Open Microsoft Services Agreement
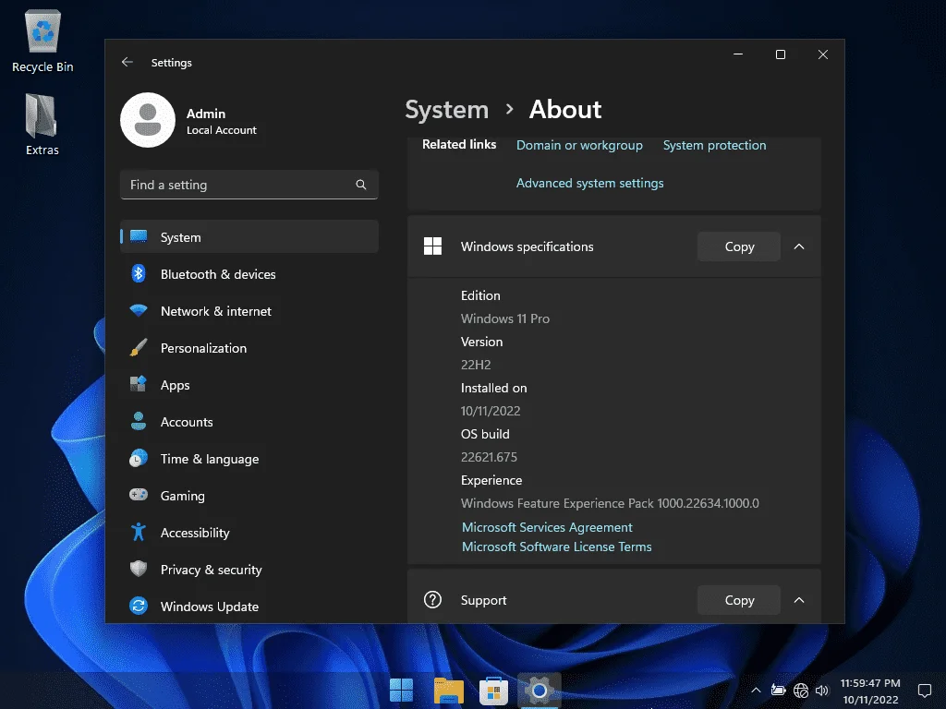 tap(547, 527)
